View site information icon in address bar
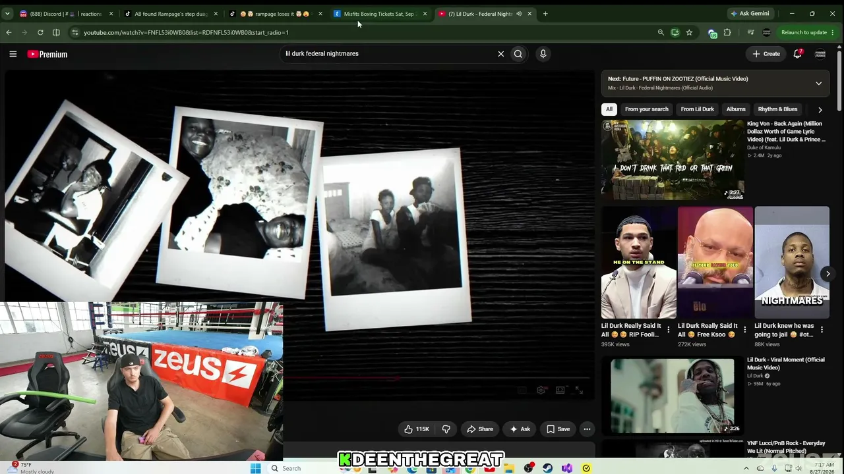 tap(75, 32)
